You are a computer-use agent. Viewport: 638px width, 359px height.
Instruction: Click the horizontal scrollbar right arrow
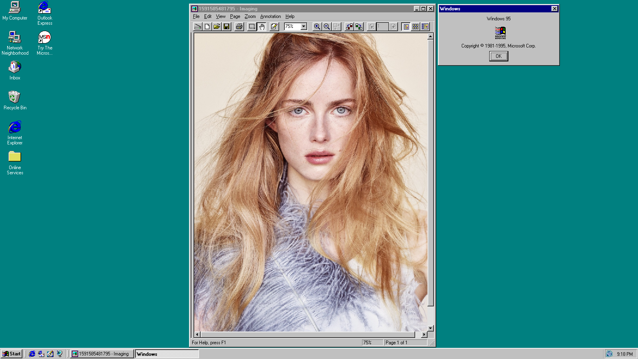(423, 335)
